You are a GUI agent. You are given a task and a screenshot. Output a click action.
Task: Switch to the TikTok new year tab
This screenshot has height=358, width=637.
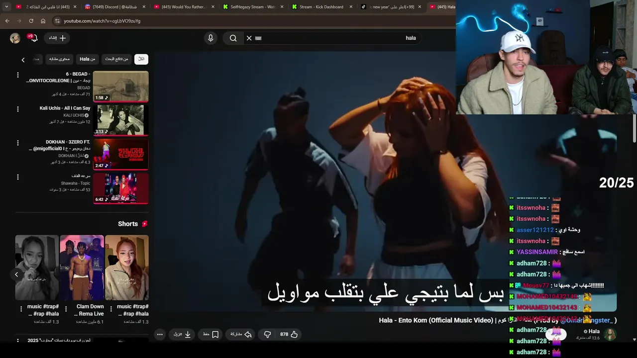coord(390,7)
